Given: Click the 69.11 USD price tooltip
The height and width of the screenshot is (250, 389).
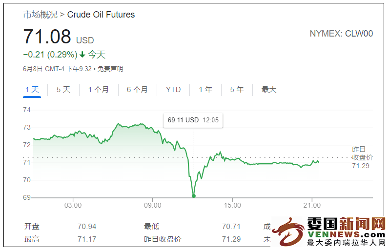Looking at the screenshot, I should click(x=193, y=120).
